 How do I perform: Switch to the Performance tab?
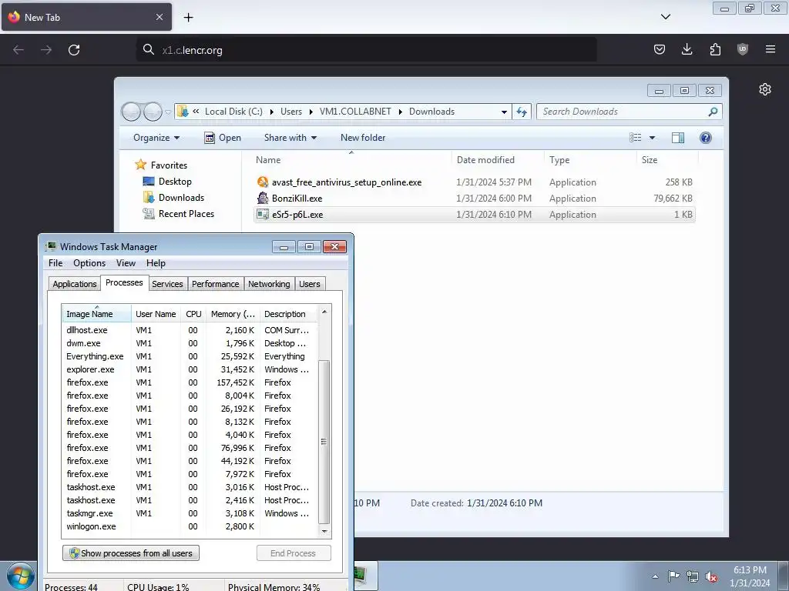(x=216, y=284)
